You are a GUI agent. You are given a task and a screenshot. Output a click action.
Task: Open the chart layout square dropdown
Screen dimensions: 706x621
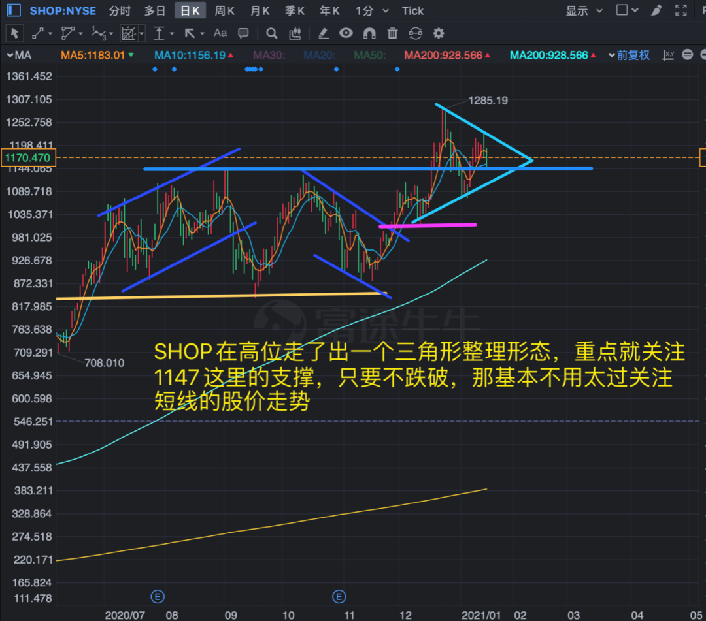point(627,10)
